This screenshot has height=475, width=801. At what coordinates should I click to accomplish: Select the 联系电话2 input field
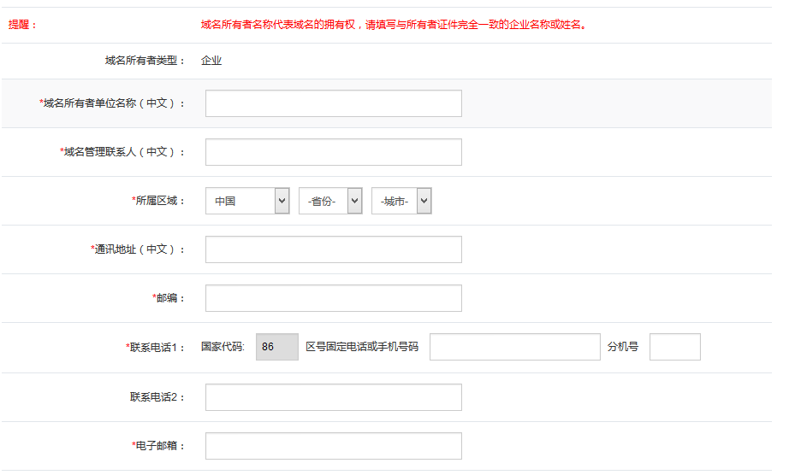pos(334,397)
